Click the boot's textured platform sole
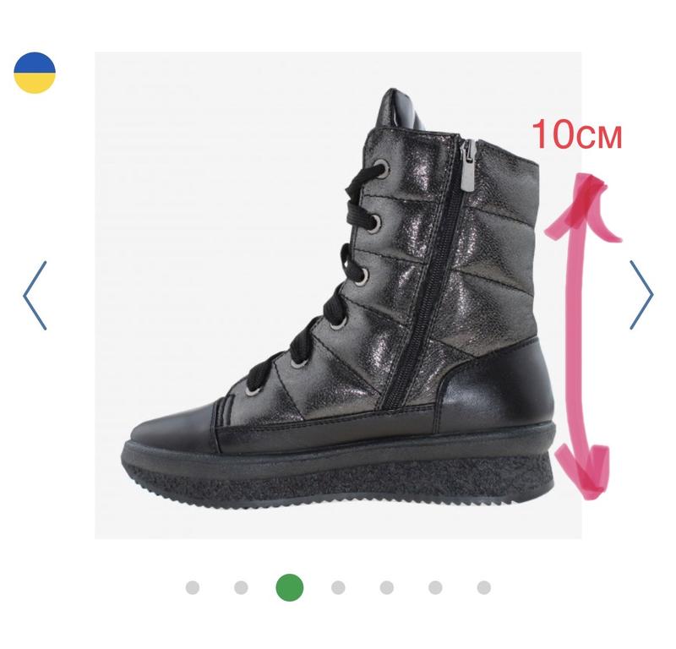This screenshot has height=649, width=676. (x=338, y=474)
